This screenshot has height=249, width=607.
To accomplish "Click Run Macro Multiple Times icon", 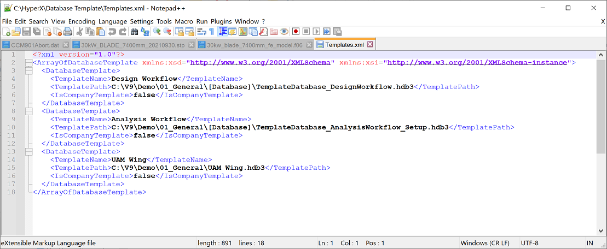I will tap(327, 31).
